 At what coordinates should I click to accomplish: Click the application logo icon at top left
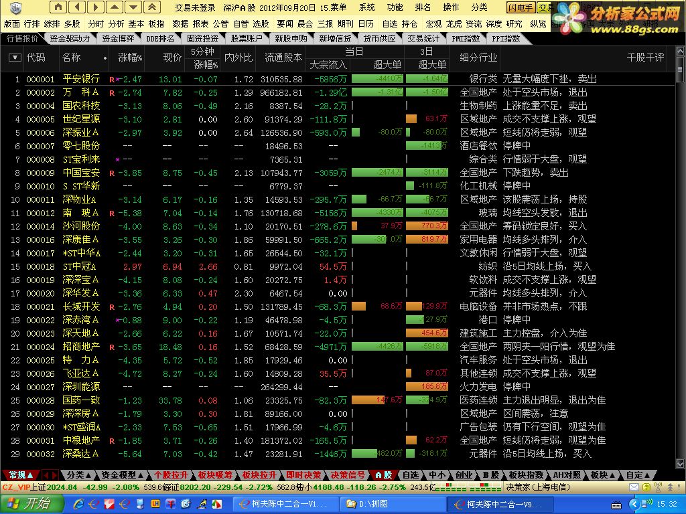tap(16, 7)
